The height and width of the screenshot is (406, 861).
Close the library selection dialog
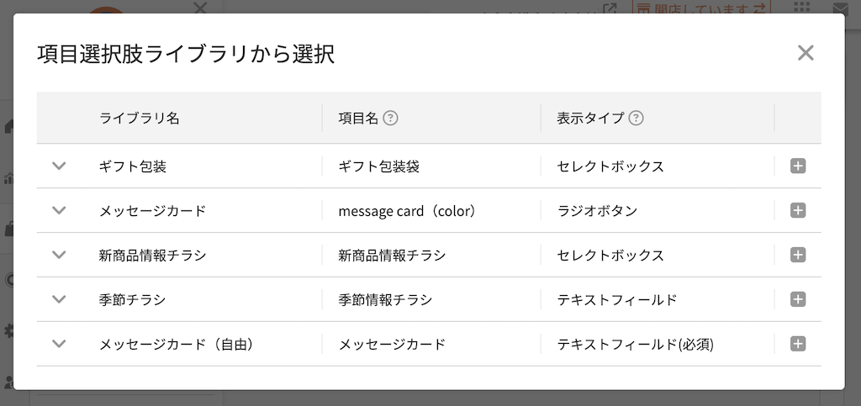[x=806, y=53]
